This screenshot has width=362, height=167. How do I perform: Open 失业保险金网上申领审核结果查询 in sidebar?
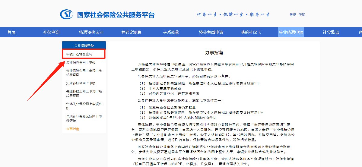click(84, 73)
